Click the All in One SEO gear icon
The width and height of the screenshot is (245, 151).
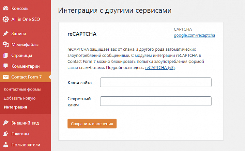6,19
